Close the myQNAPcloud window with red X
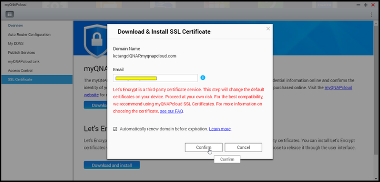This screenshot has height=182, width=380. (x=373, y=5)
